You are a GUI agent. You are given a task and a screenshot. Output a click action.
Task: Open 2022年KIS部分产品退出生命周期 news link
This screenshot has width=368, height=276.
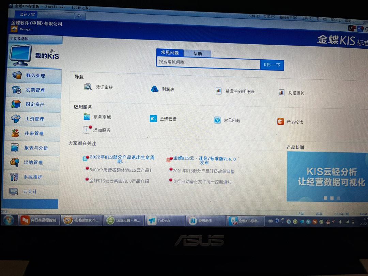coord(122,159)
